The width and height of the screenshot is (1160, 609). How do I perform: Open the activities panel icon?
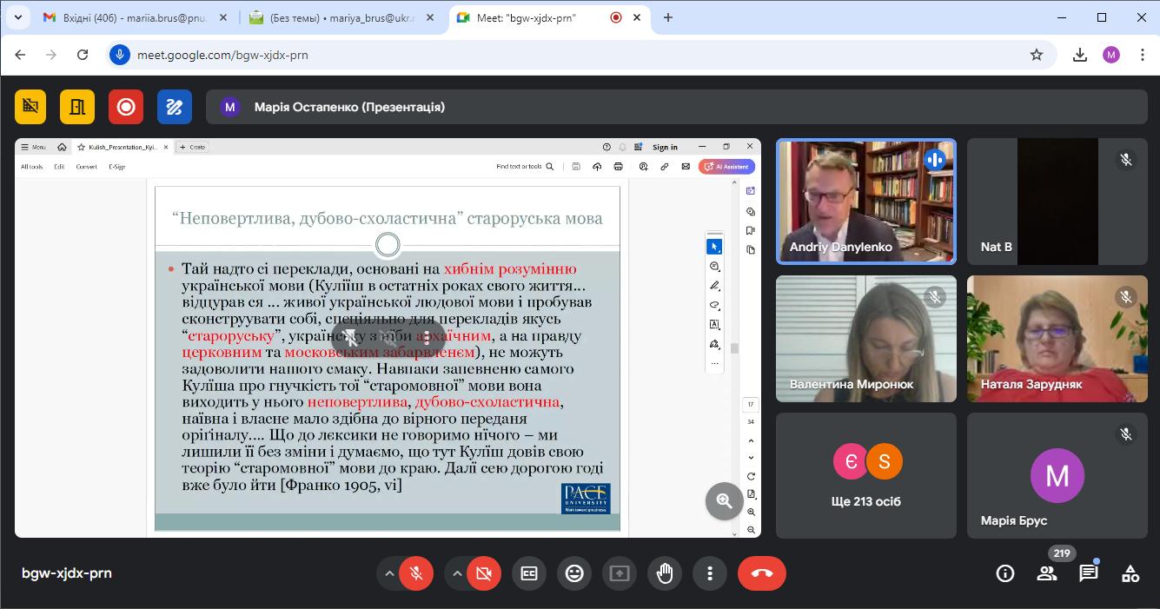click(x=1130, y=573)
